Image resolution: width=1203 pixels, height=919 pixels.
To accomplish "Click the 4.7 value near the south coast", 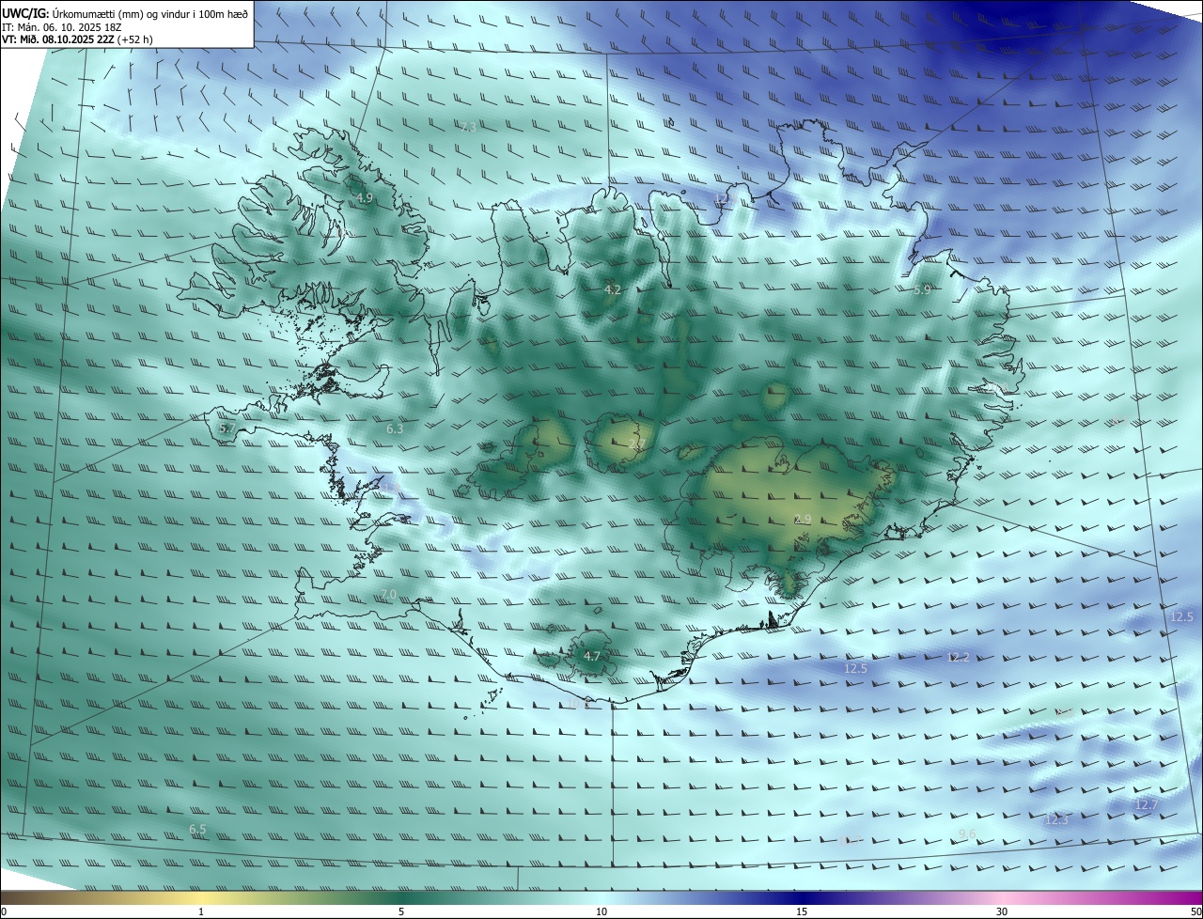I will 592,656.
